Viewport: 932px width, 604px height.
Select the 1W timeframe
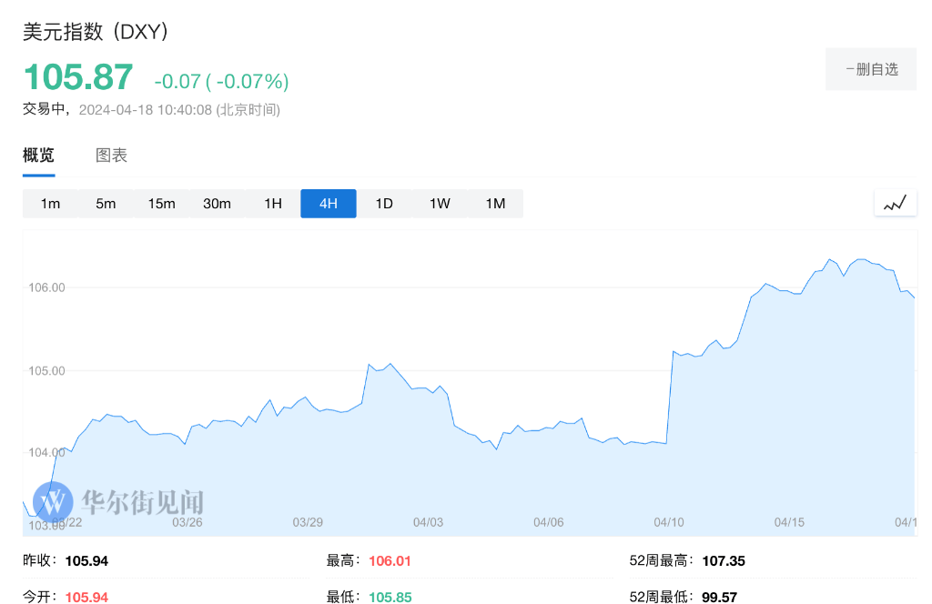pos(440,204)
